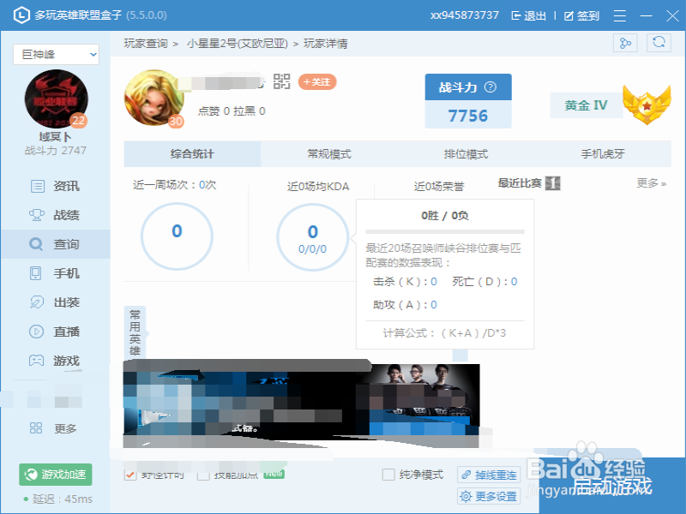Click the 近0场均KDA circle
Screen dimensions: 686x514
[x=312, y=237]
